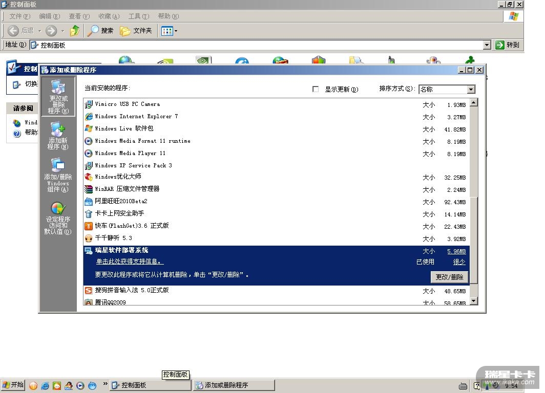Click Windows Media Player 11 icon
This screenshot has width=545, height=393.
(89, 153)
